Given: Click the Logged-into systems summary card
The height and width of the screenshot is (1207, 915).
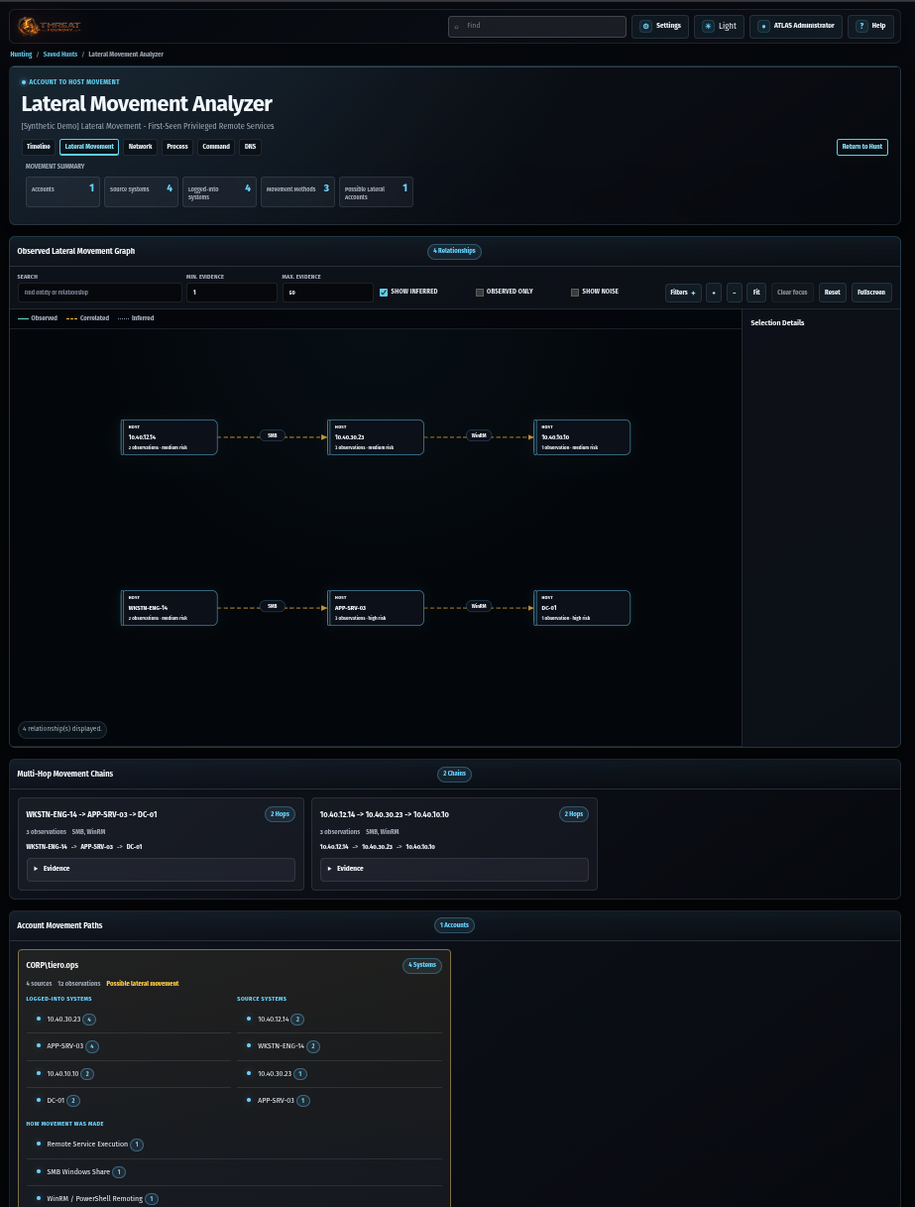Looking at the screenshot, I should tap(219, 191).
